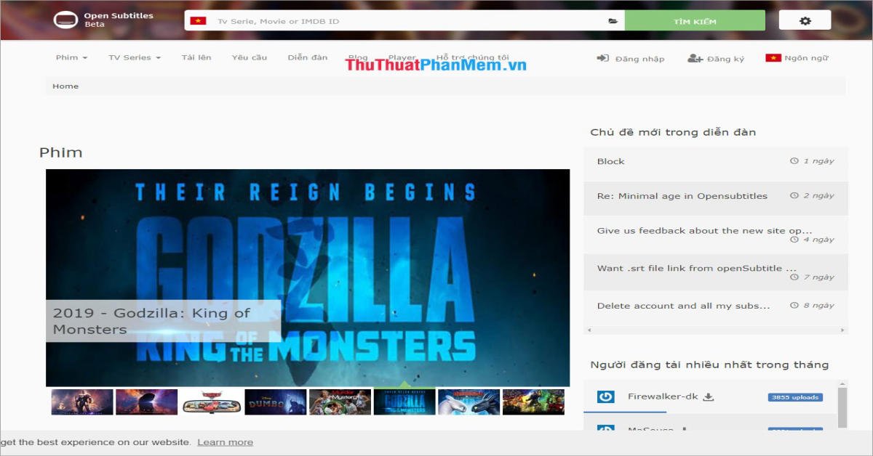
Task: Open the Tải lên page
Action: pos(196,57)
